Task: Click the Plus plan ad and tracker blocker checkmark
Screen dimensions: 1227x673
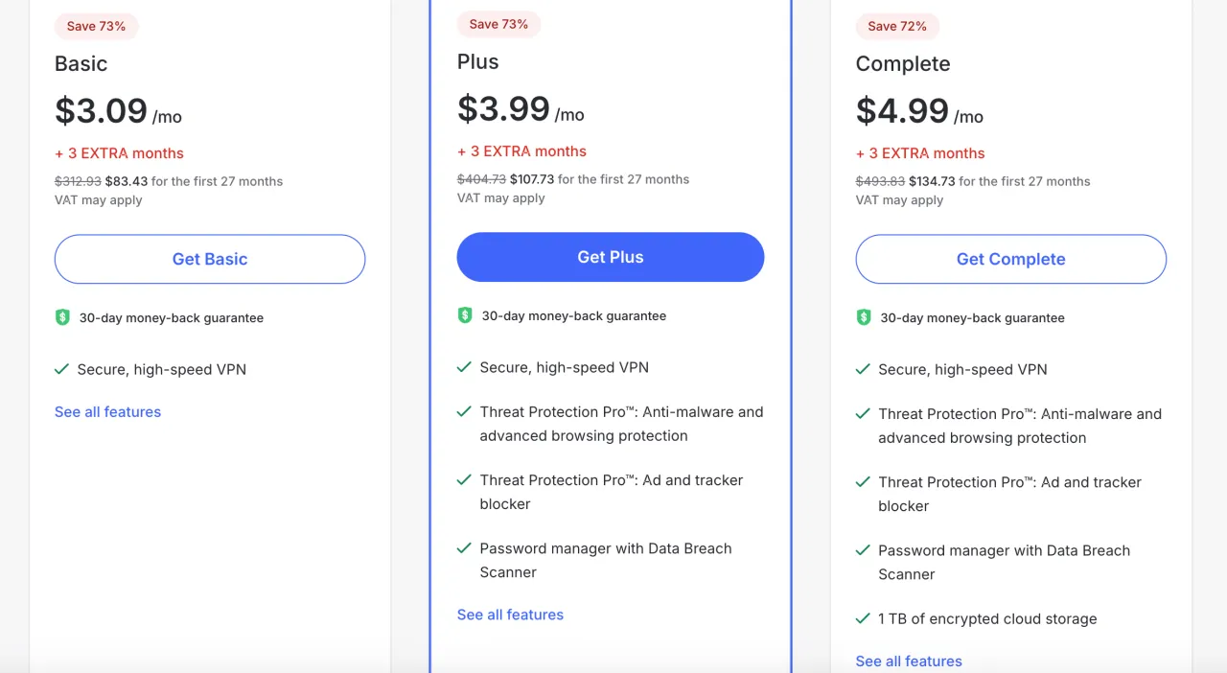Action: (464, 479)
